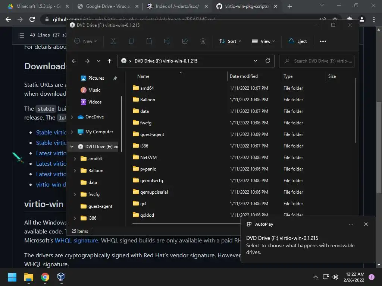Select guest-agent folder in navigation tree

click(x=96, y=206)
